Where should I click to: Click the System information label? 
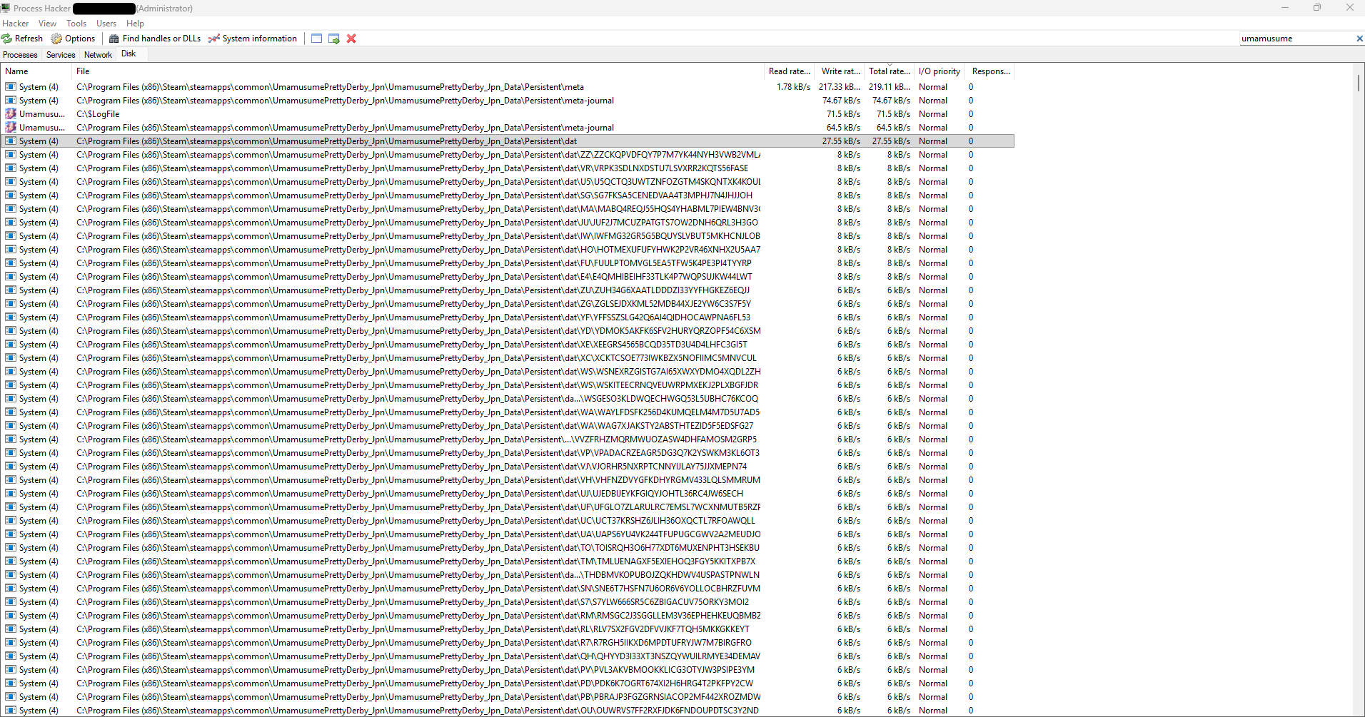click(260, 39)
